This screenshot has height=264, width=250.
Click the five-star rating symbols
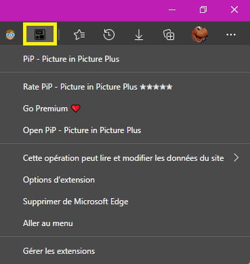pos(156,87)
